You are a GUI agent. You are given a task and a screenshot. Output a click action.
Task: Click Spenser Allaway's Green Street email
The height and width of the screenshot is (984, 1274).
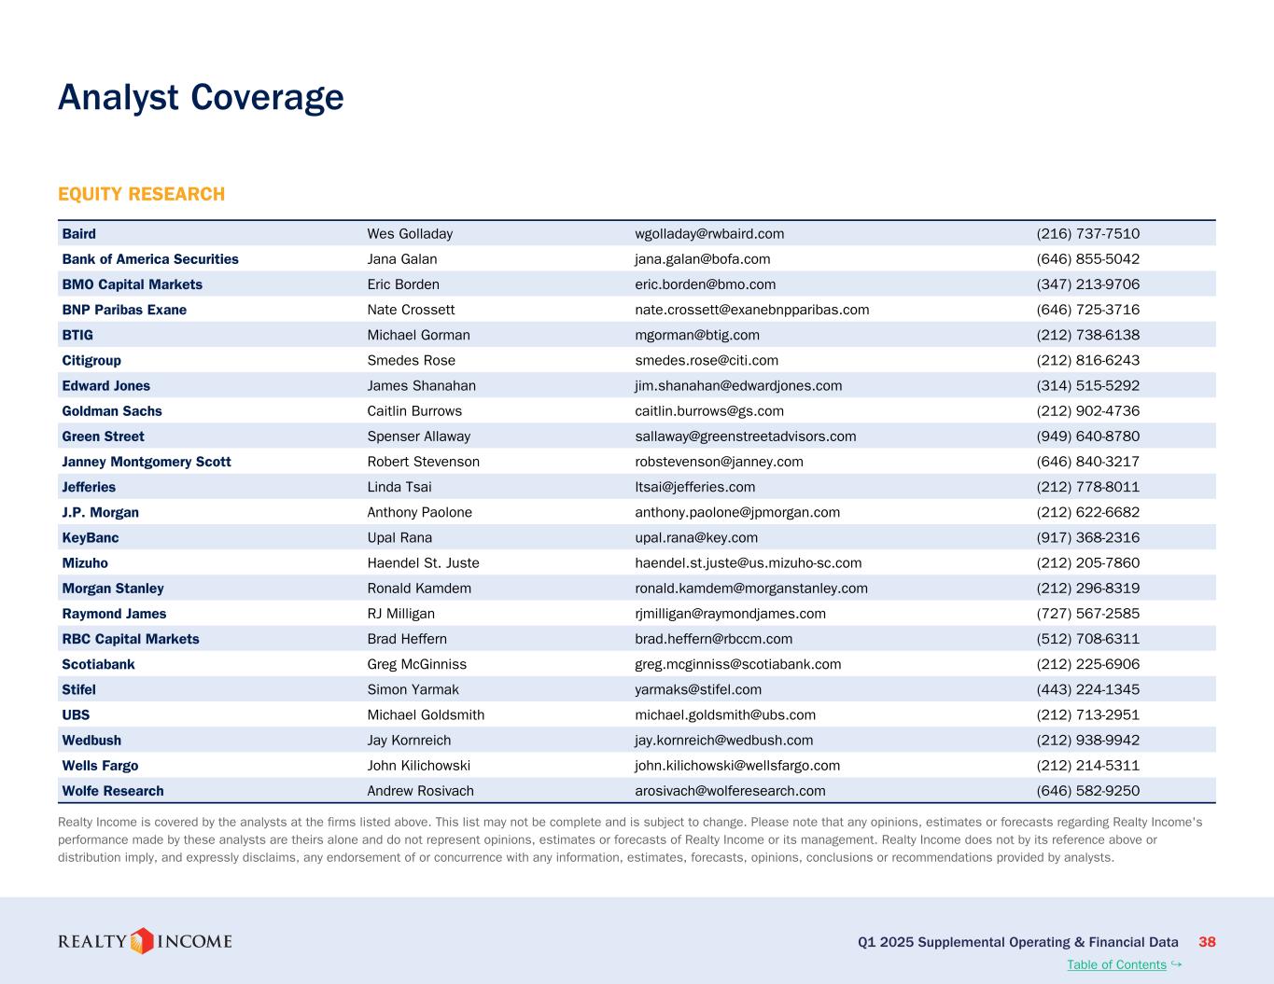coord(745,437)
